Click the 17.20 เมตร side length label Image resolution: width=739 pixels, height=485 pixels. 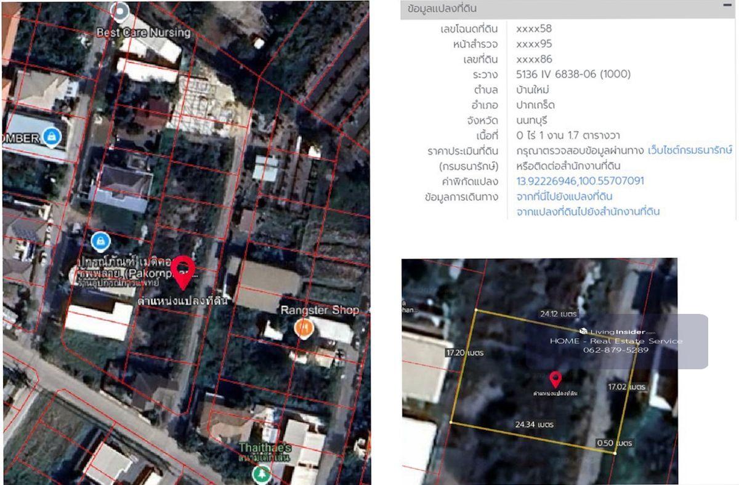[x=464, y=353]
